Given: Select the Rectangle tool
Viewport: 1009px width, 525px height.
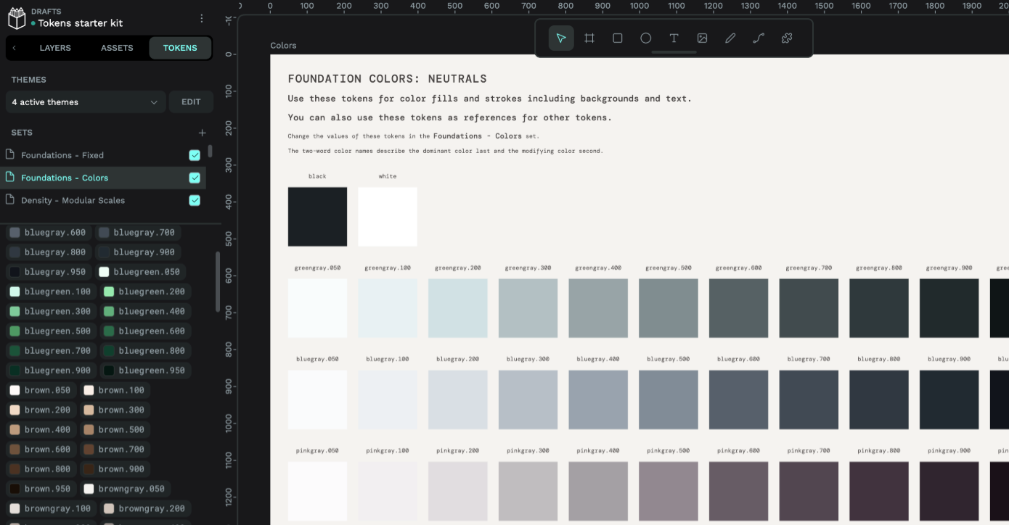Looking at the screenshot, I should (618, 38).
